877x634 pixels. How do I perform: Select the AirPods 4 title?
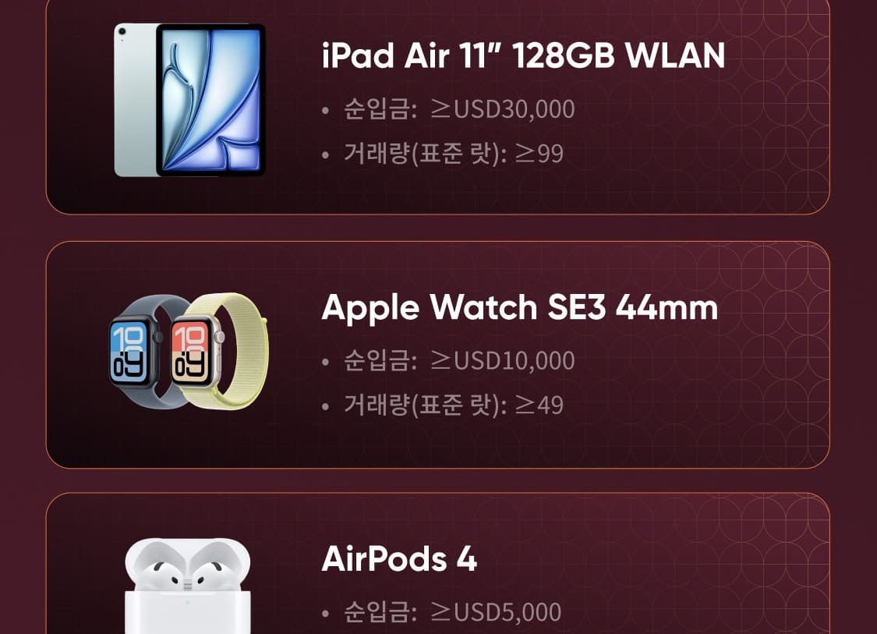point(399,558)
